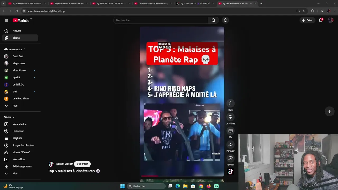View site information icon in address bar
This screenshot has height=190, width=338.
click(24, 11)
